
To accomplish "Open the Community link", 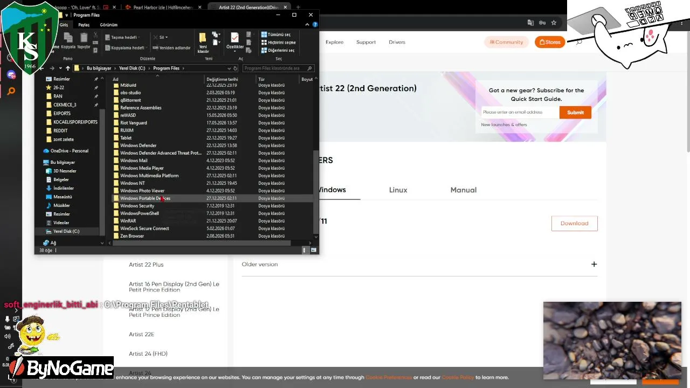I will coord(506,42).
